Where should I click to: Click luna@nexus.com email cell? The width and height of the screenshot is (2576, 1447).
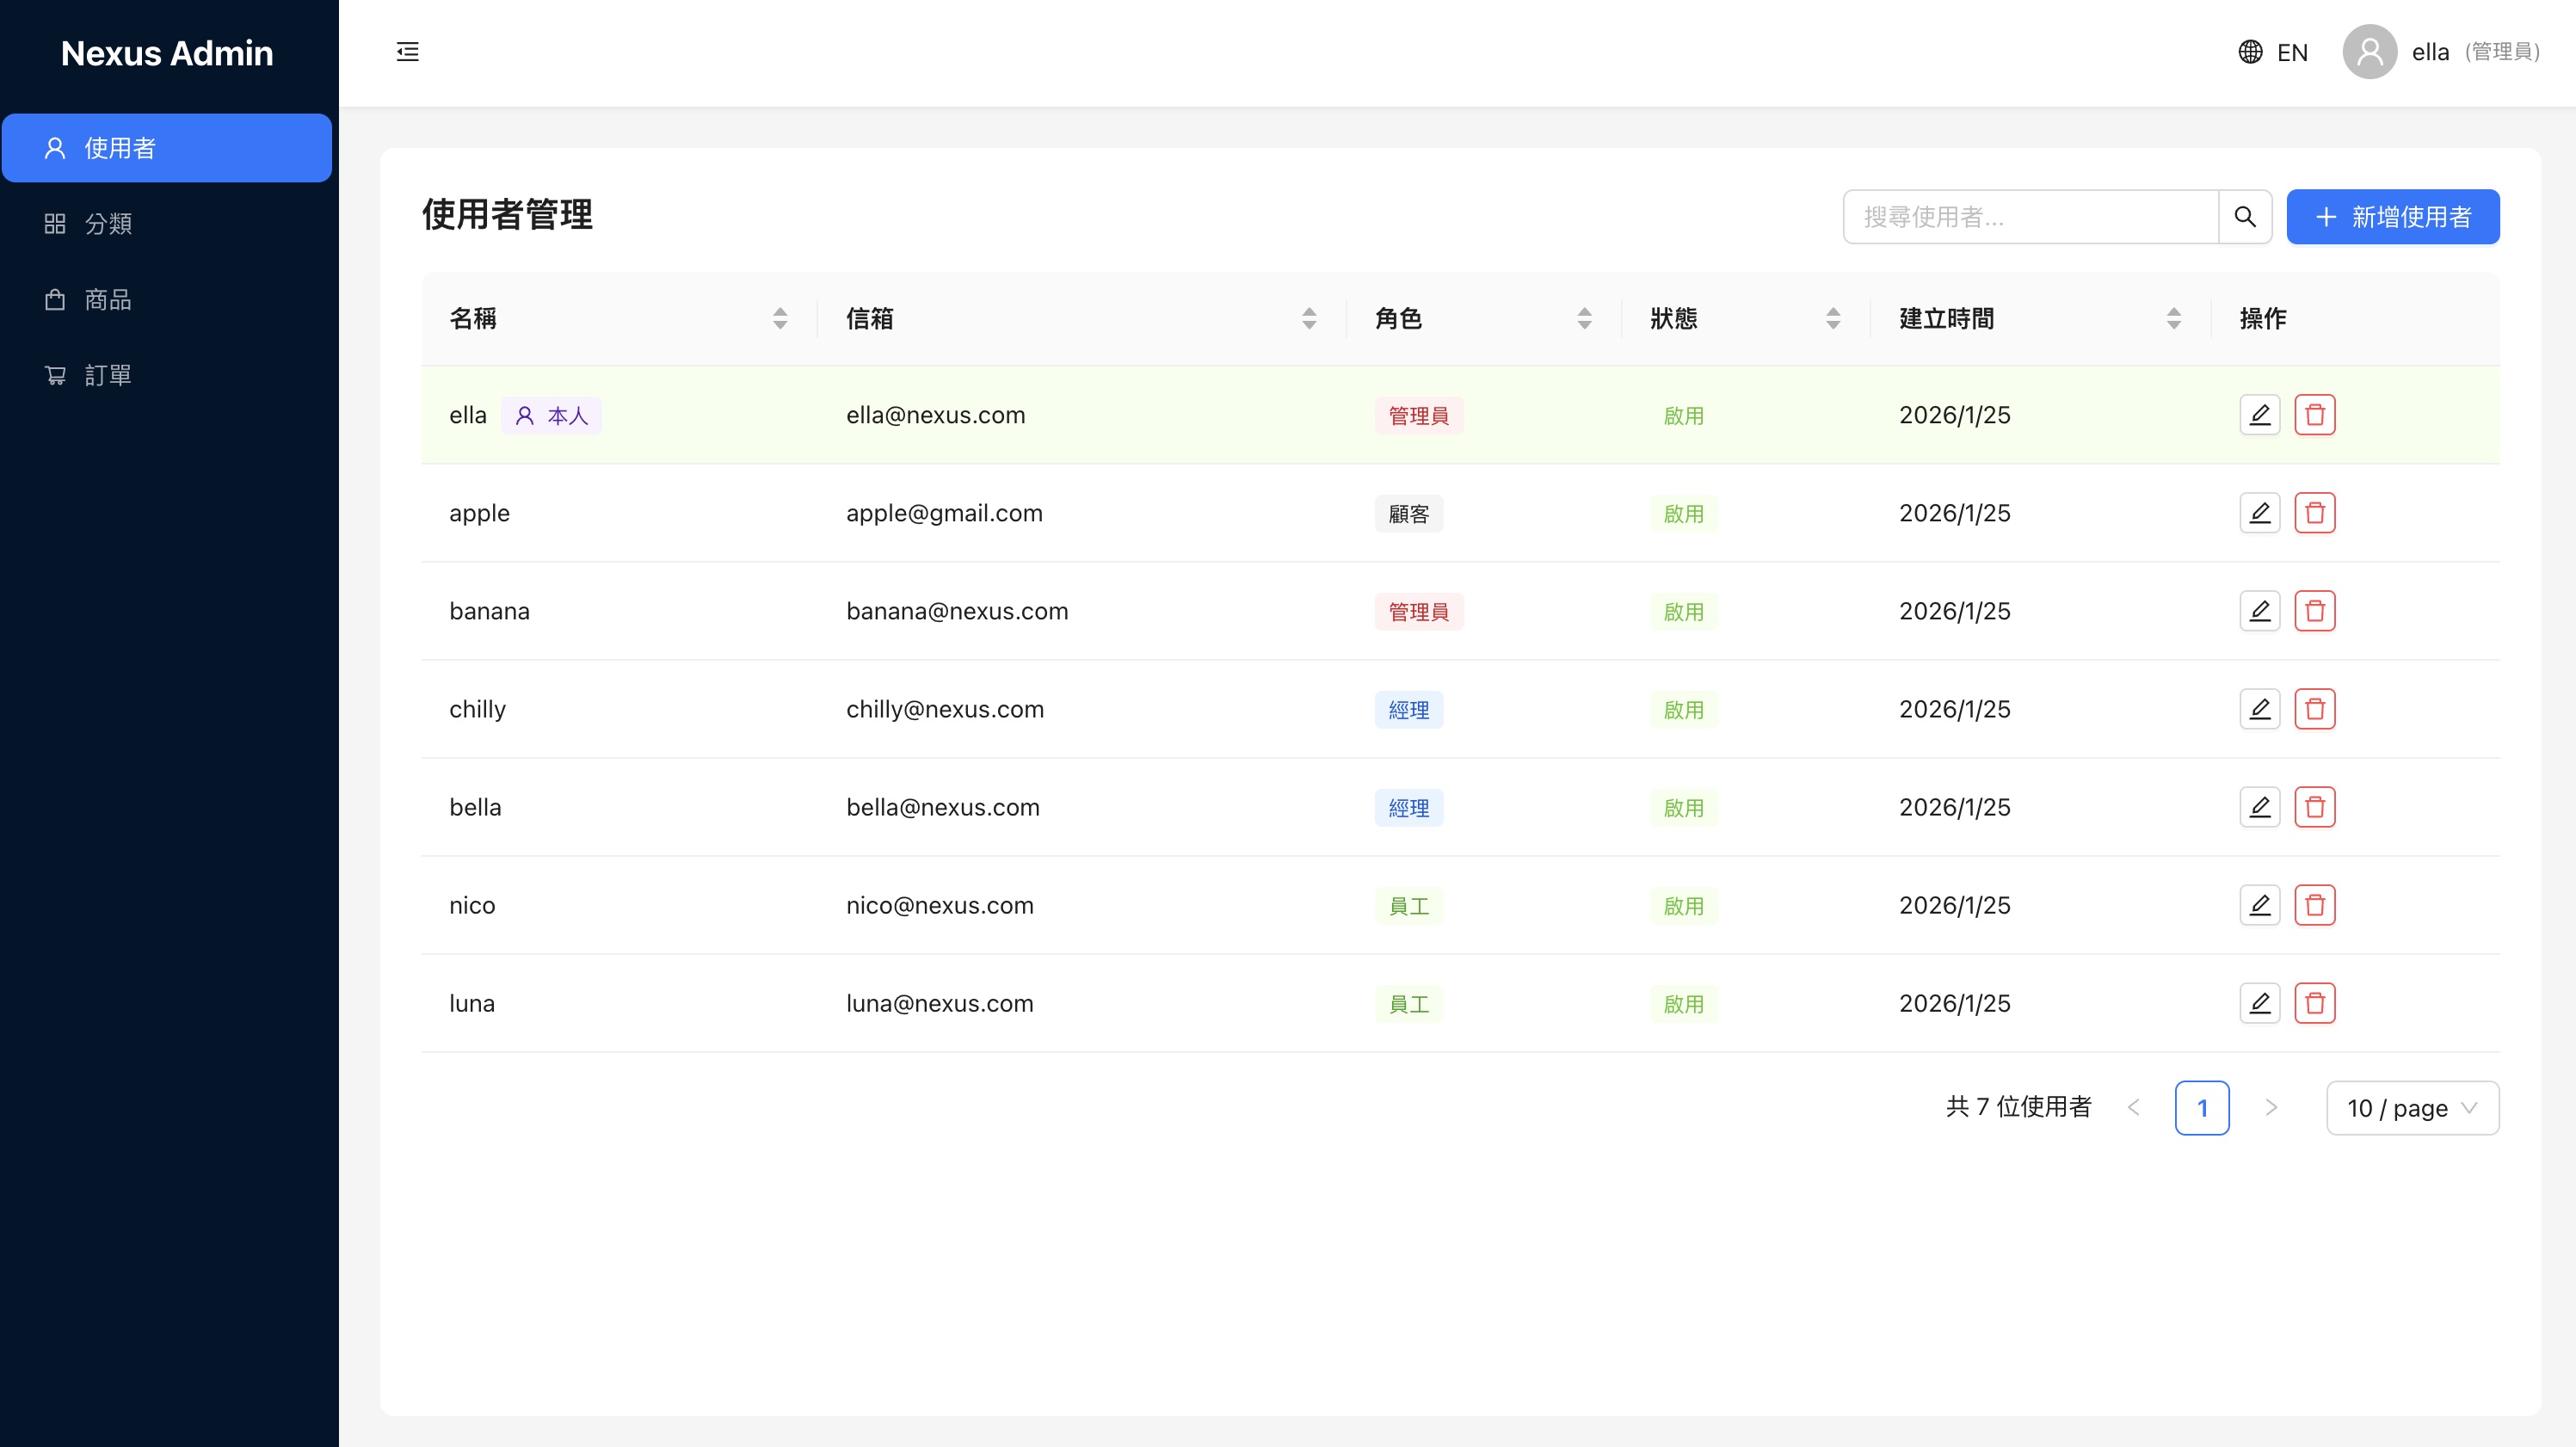pyautogui.click(x=939, y=1003)
